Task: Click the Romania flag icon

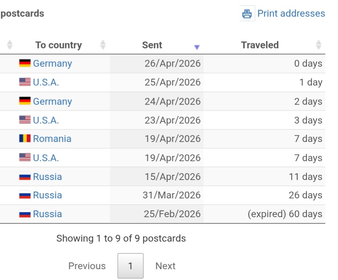Action: click(25, 138)
